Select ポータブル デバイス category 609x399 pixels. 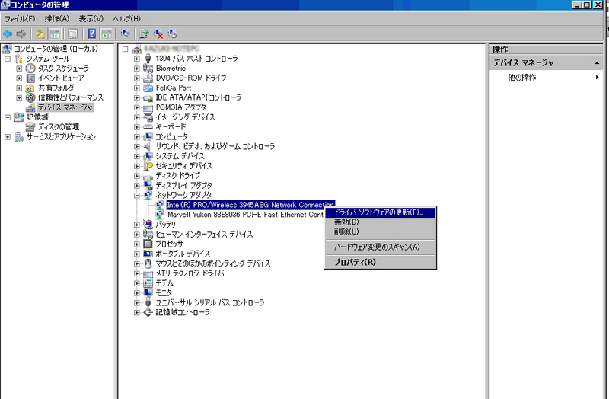pyautogui.click(x=183, y=254)
